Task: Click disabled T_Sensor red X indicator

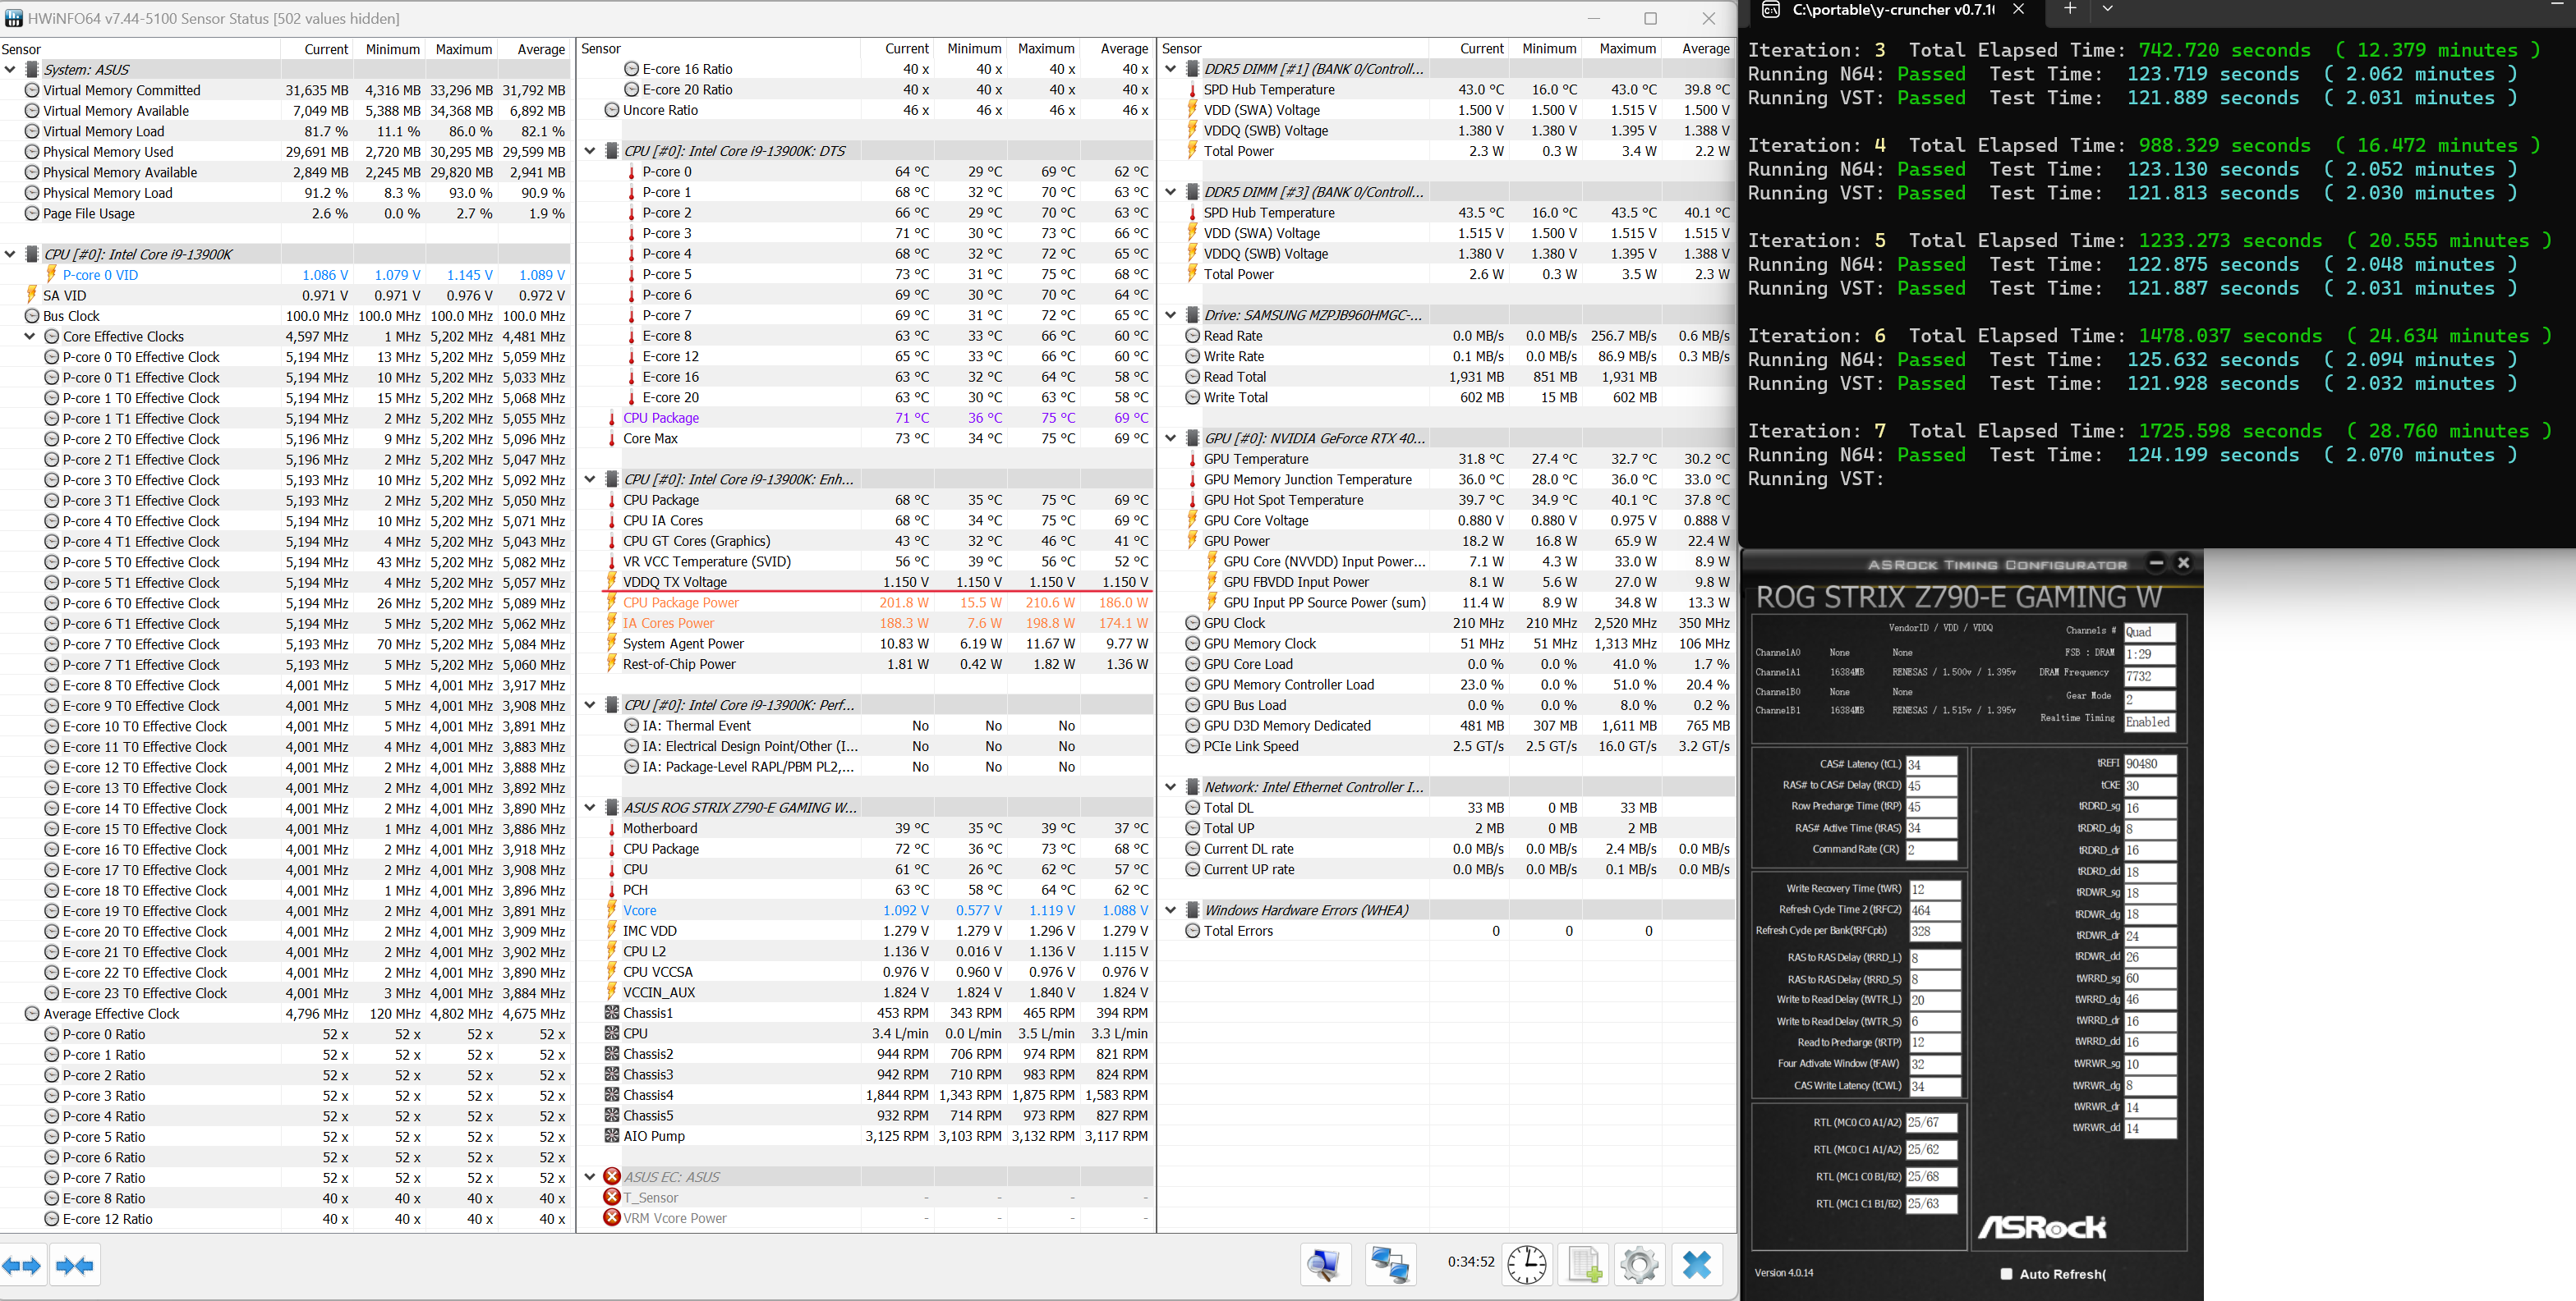Action: pyautogui.click(x=612, y=1197)
